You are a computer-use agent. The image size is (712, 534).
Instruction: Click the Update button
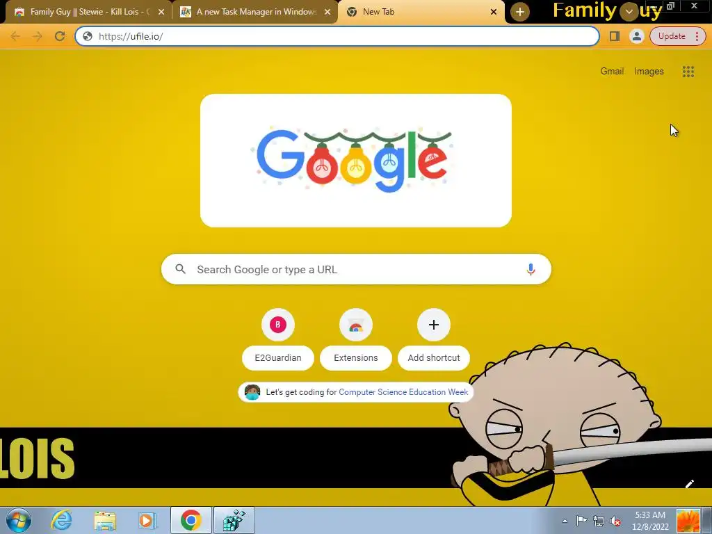click(672, 36)
